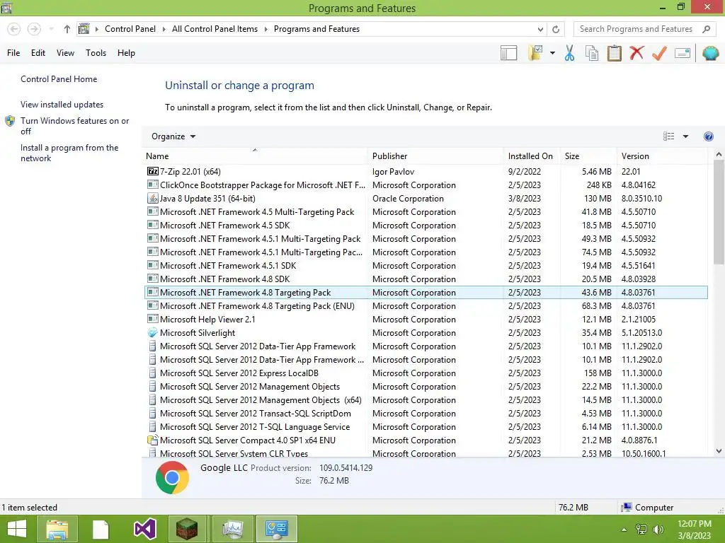This screenshot has width=725, height=543.
Task: Click the Copy toolbar icon
Action: pos(592,53)
